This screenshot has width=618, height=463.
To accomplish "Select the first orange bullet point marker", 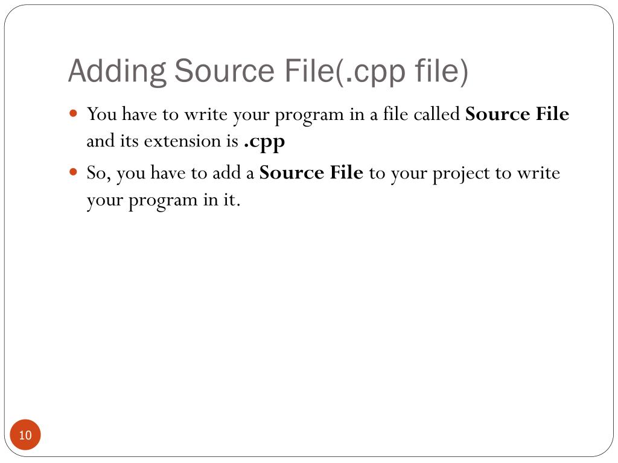I will click(73, 114).
